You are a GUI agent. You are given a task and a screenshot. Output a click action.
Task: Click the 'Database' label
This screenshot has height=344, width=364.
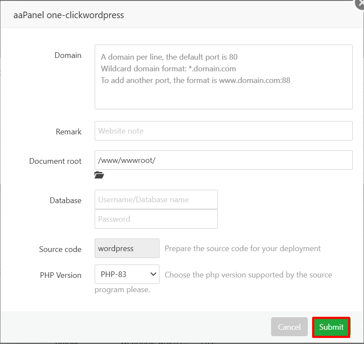(x=66, y=201)
